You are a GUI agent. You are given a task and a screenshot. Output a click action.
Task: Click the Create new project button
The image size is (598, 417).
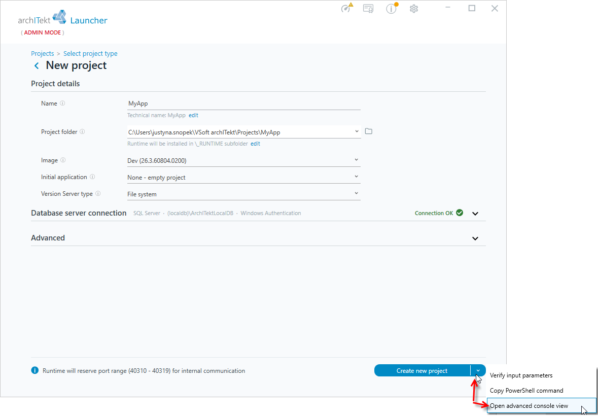(x=422, y=370)
